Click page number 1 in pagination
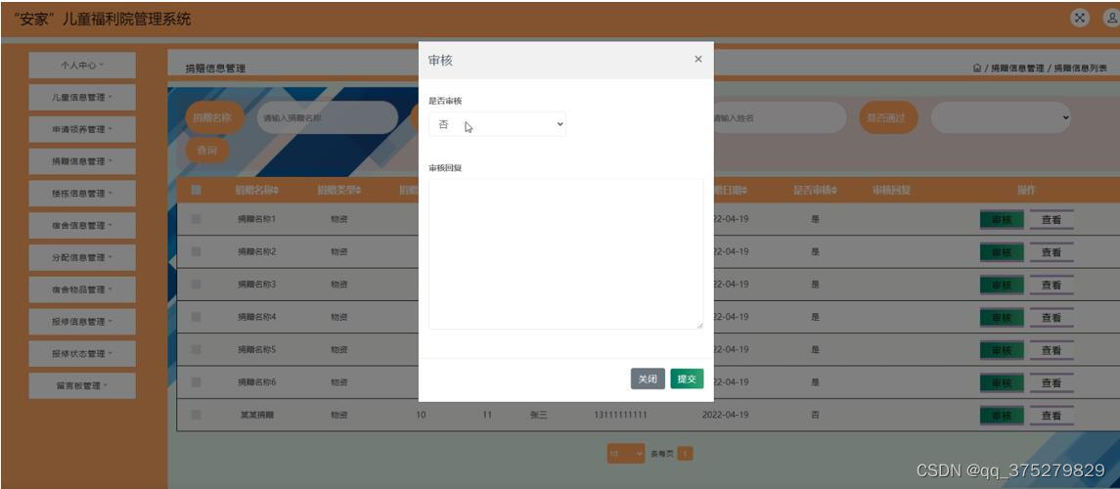This screenshot has width=1120, height=489. tap(685, 454)
